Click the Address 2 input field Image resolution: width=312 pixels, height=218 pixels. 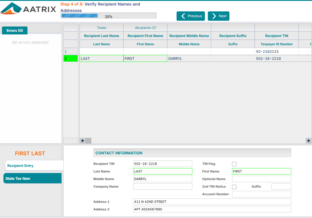[212, 209]
